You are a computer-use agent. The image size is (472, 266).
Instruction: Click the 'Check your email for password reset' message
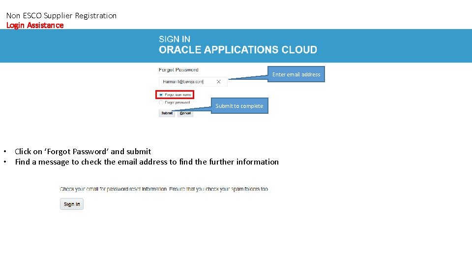[164, 189]
